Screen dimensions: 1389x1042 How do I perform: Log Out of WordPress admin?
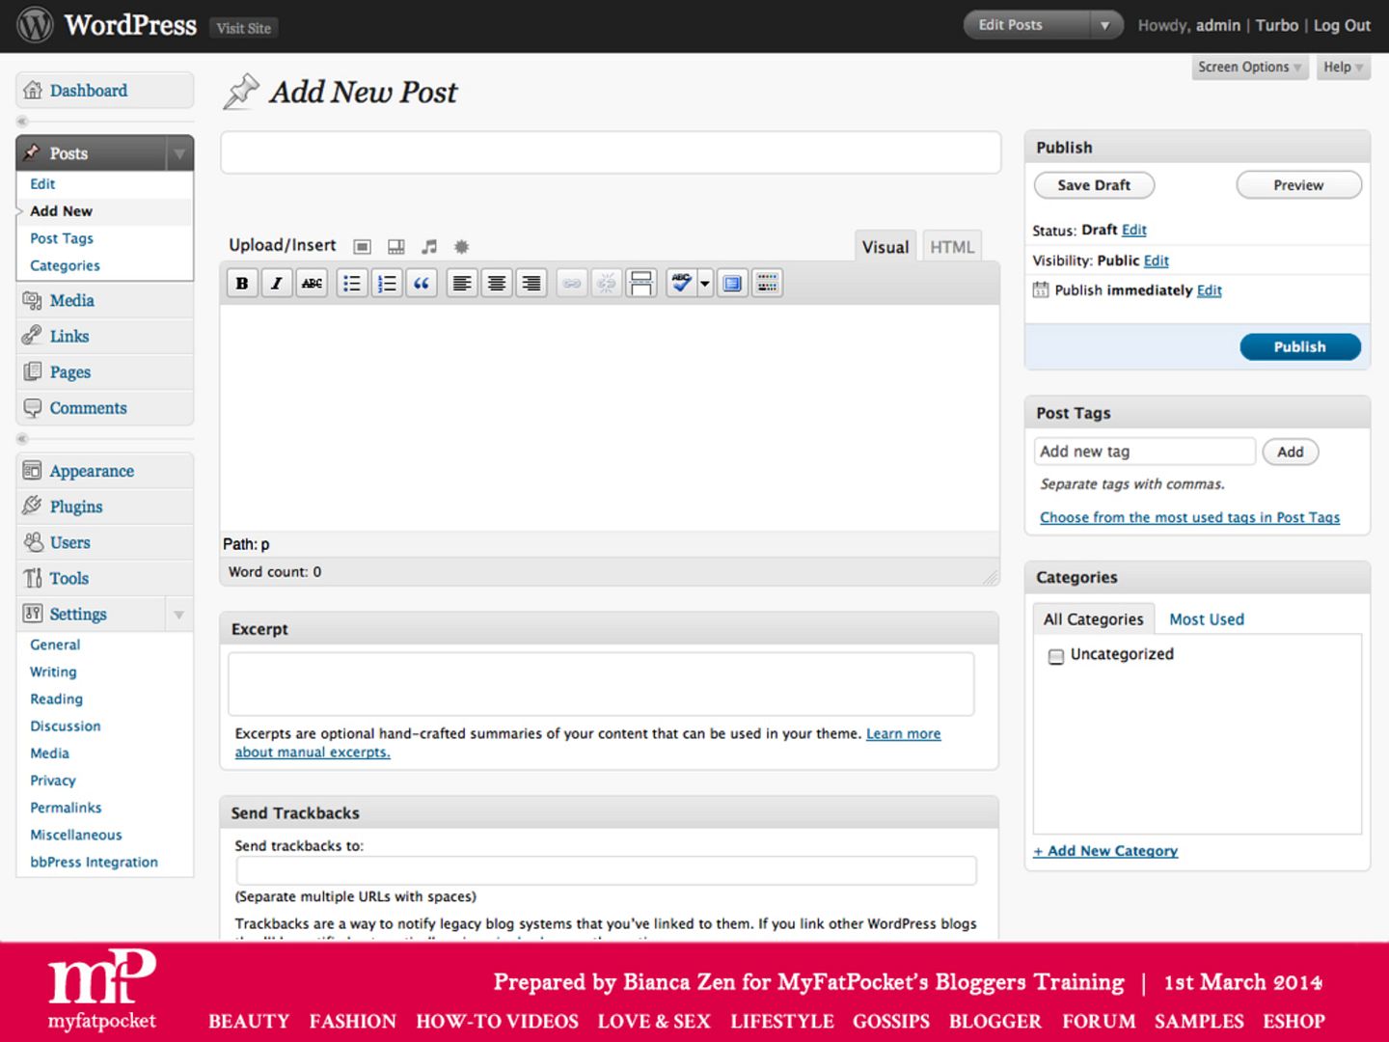click(x=1342, y=26)
